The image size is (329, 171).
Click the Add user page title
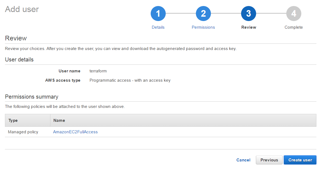point(22,9)
